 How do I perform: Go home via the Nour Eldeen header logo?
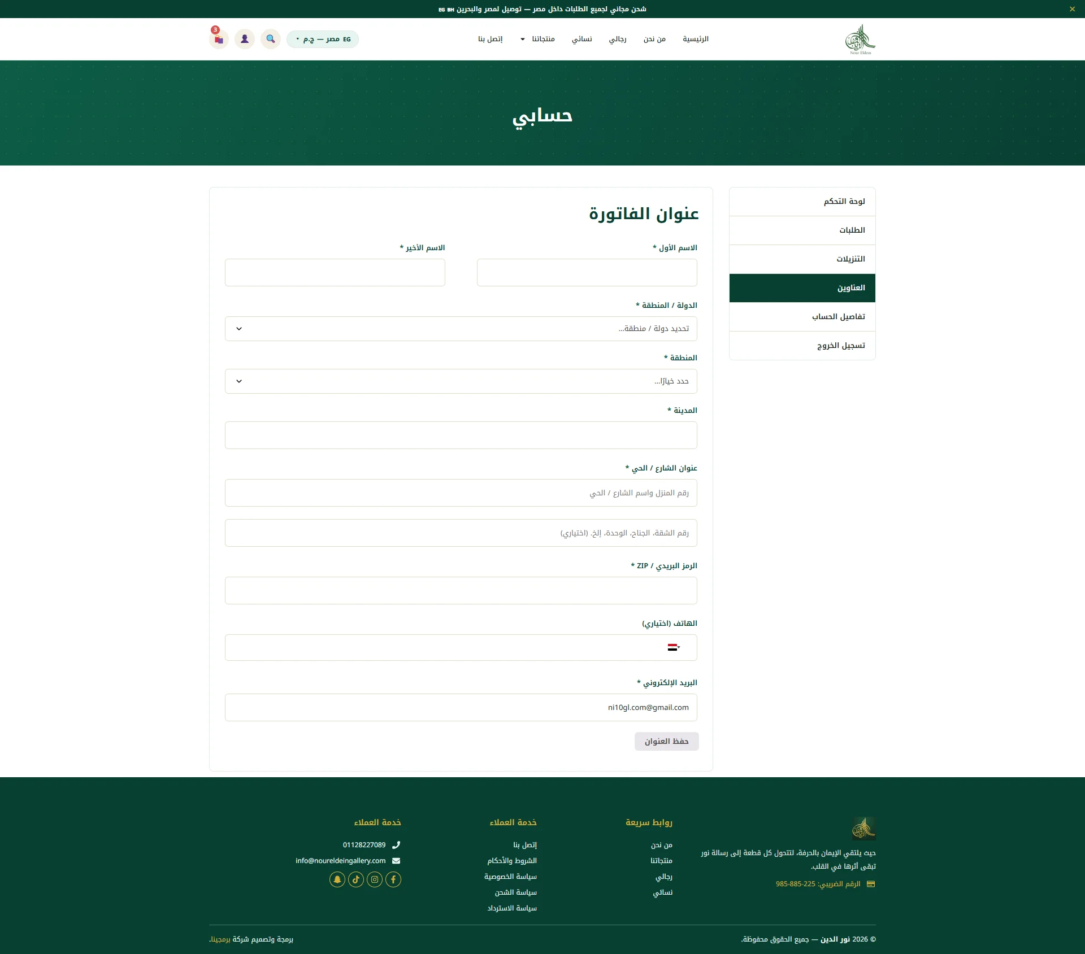(860, 39)
